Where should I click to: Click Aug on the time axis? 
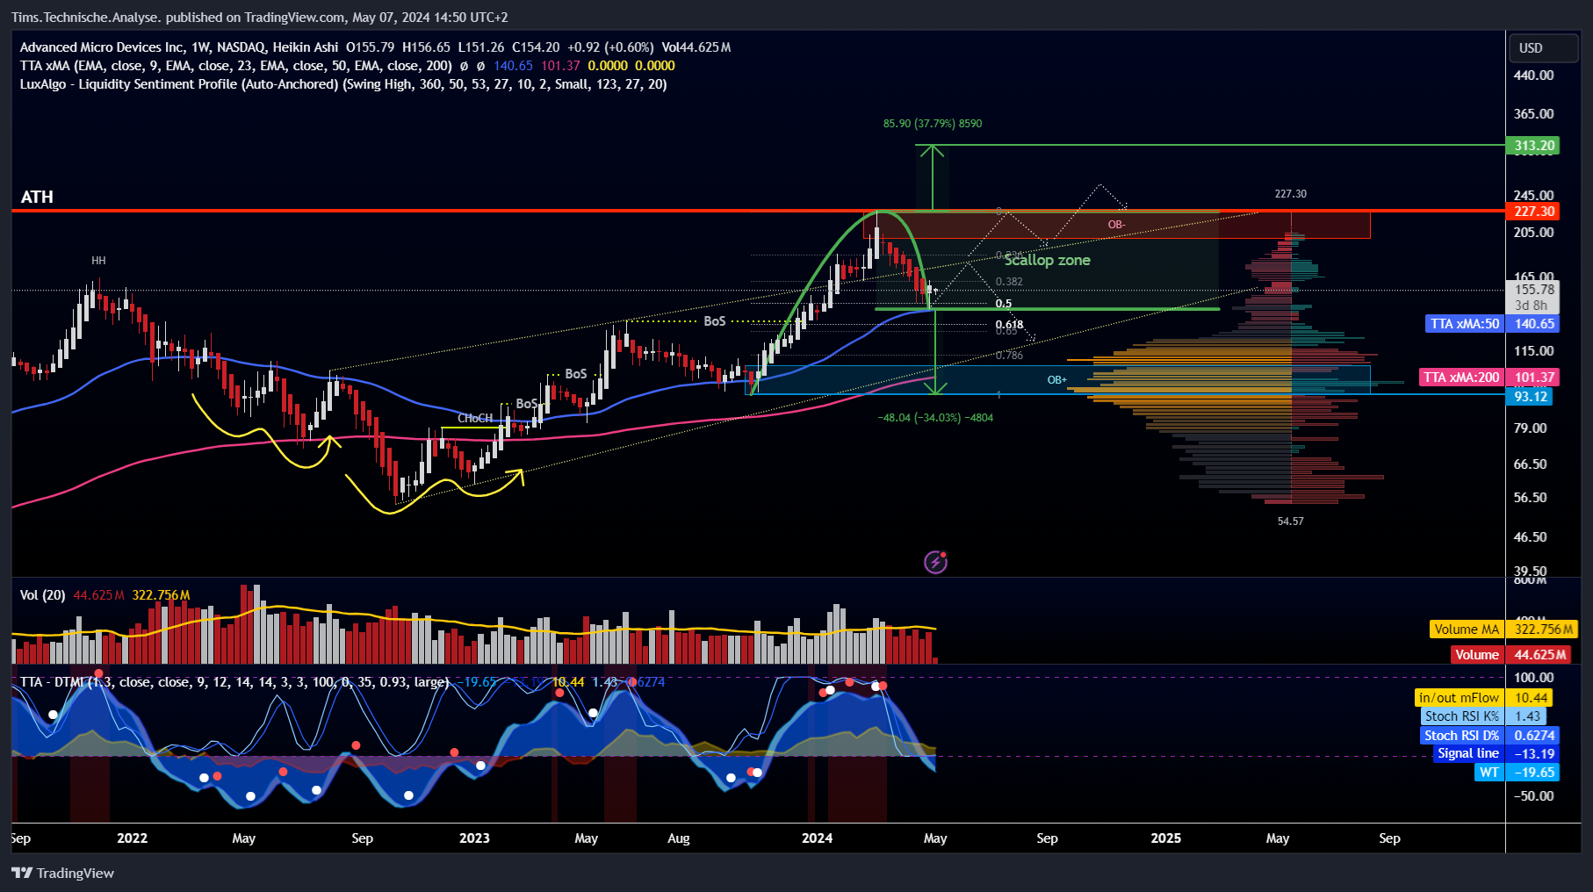pos(679,838)
